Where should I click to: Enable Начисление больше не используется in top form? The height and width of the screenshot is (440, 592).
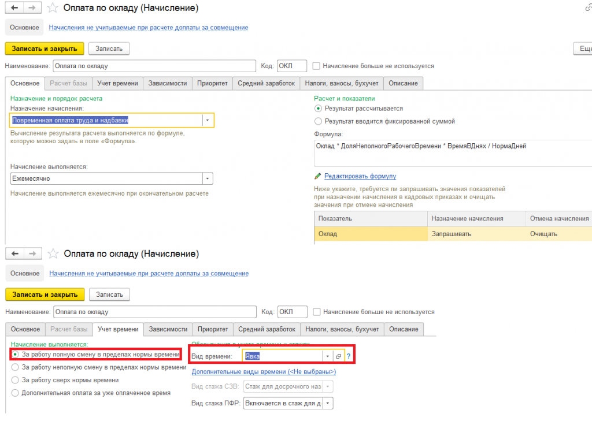click(x=316, y=66)
